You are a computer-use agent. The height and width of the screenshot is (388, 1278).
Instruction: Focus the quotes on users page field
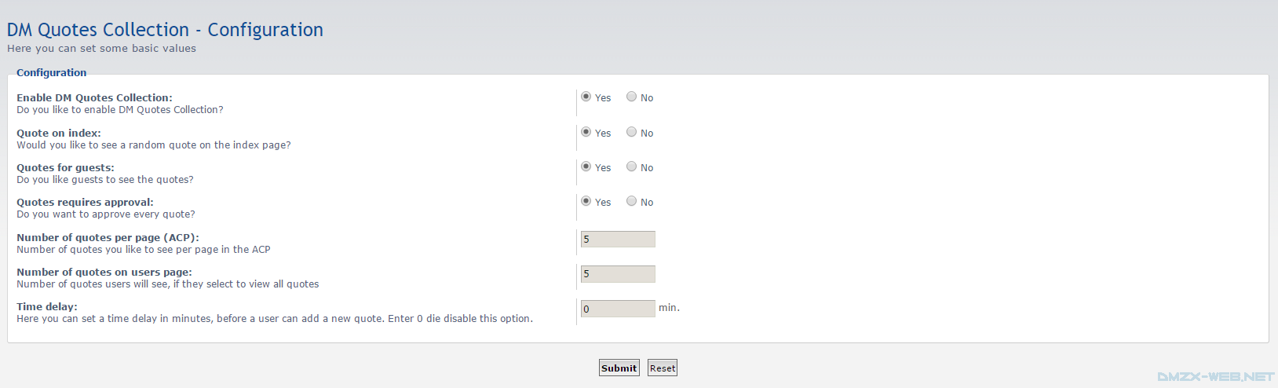(x=618, y=274)
